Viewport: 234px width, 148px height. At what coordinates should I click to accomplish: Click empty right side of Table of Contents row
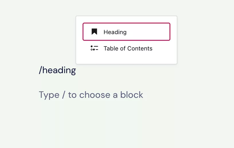coord(161,48)
